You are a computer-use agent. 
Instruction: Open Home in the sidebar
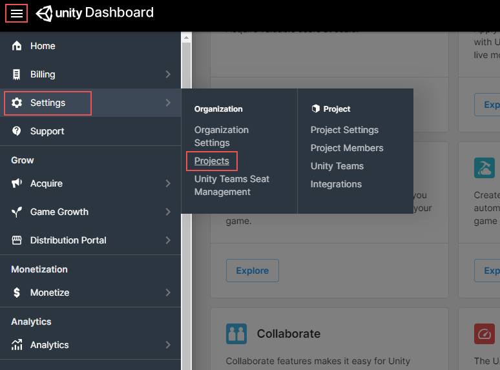pos(90,46)
